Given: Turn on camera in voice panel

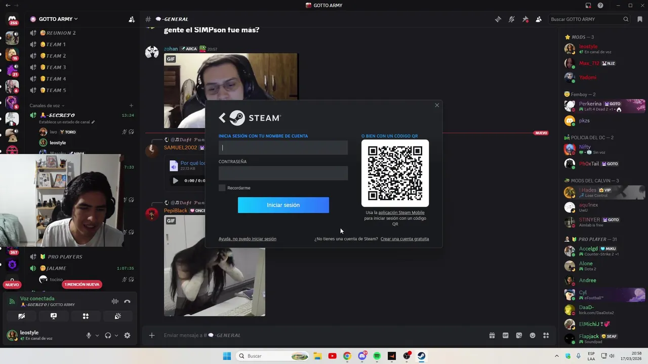Looking at the screenshot, I should pyautogui.click(x=21, y=316).
